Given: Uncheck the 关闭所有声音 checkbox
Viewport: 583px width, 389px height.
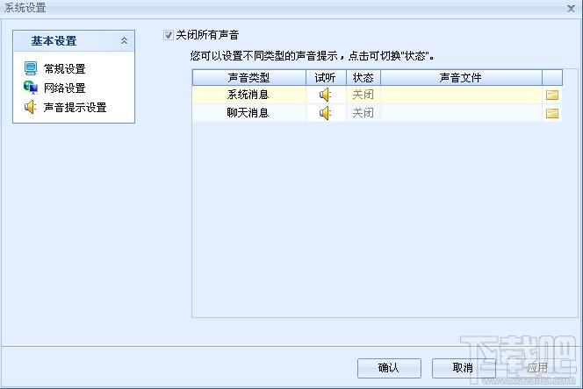Looking at the screenshot, I should 168,35.
